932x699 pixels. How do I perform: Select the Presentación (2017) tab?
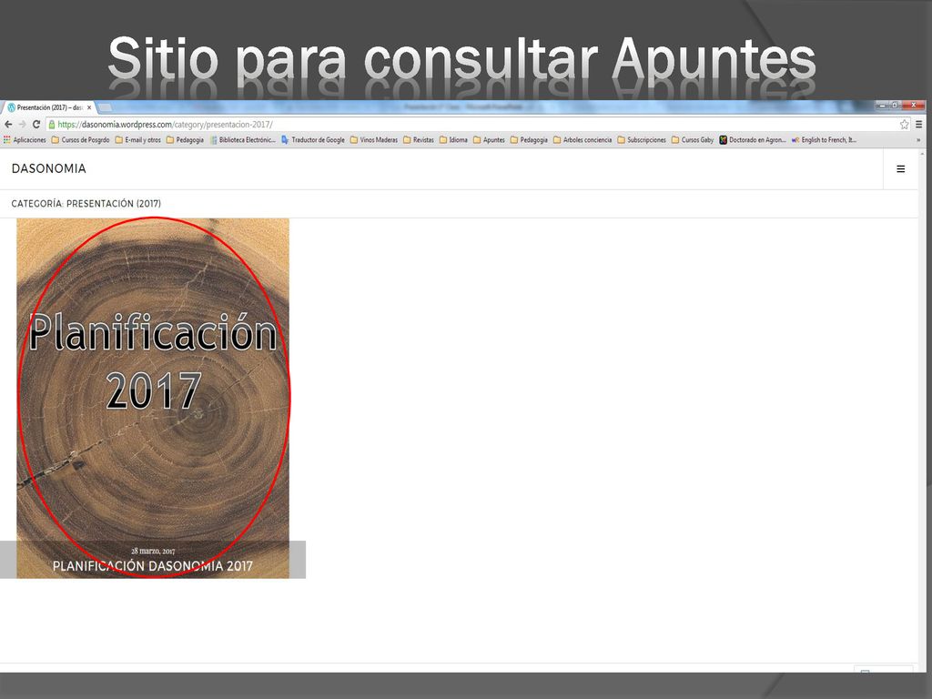(49, 107)
